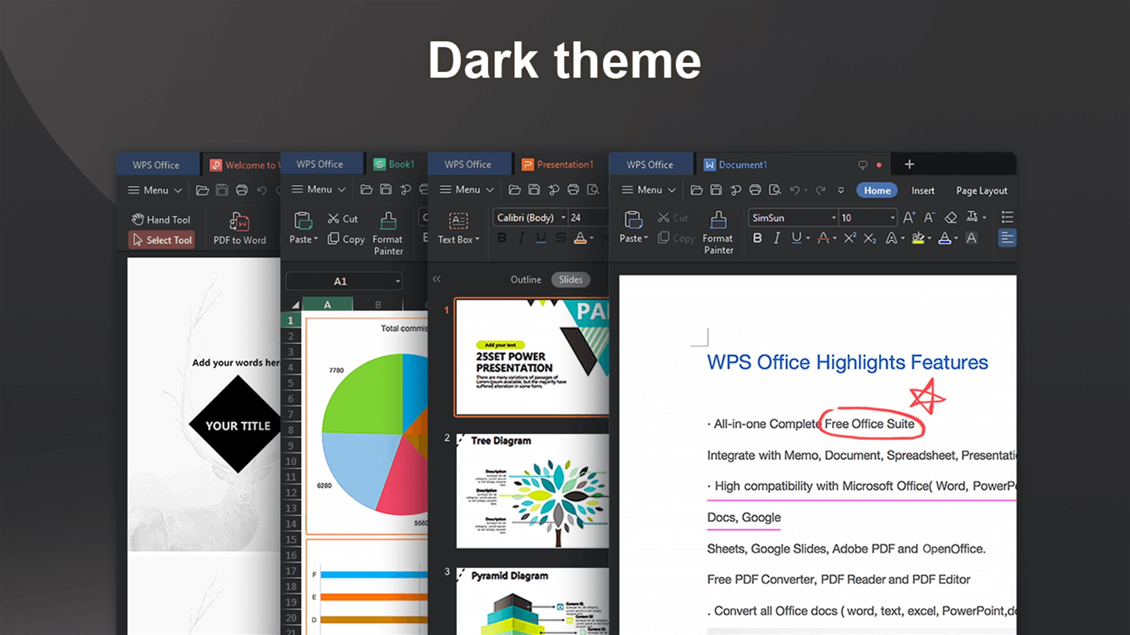Click the clear formatting eraser icon
The image size is (1130, 635).
tap(950, 217)
